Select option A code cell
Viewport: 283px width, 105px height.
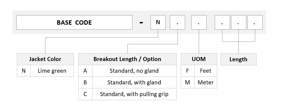pyautogui.click(x=85, y=71)
